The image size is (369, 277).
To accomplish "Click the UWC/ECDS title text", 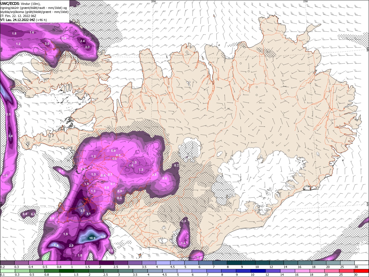I will (10, 3).
